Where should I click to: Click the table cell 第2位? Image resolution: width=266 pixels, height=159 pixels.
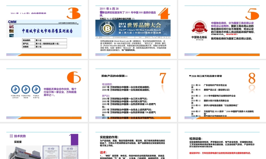(x=51, y=47)
